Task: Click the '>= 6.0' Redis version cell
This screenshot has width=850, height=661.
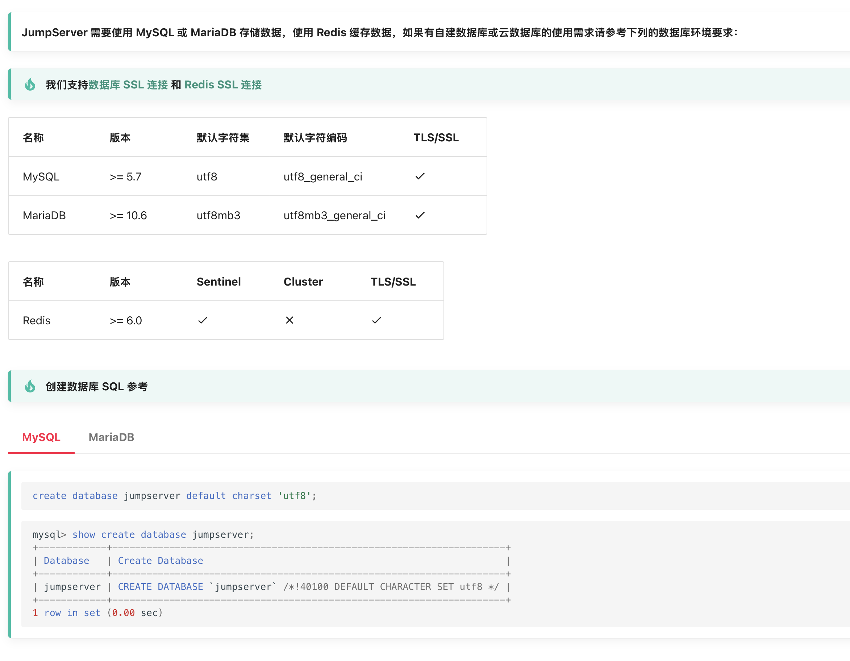Action: click(x=125, y=320)
